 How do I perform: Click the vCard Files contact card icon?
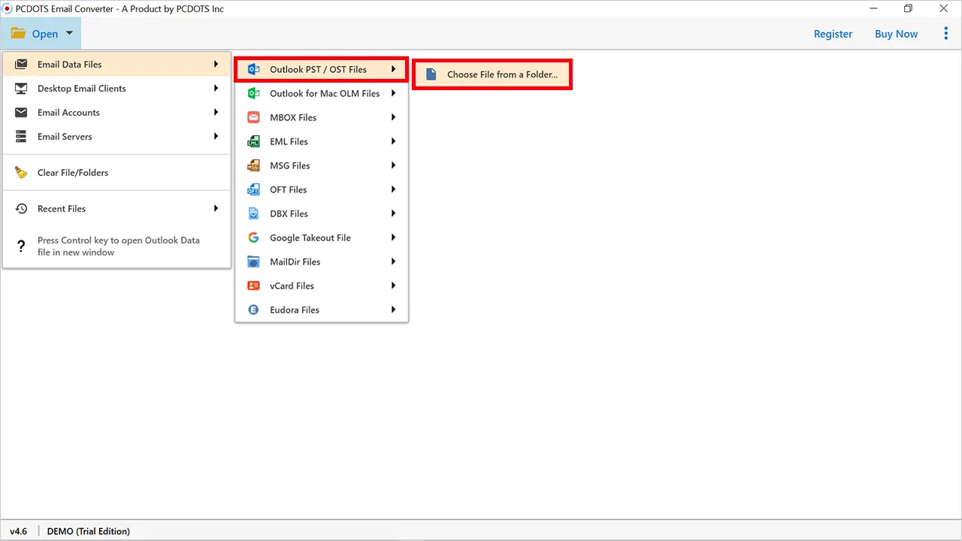[254, 286]
